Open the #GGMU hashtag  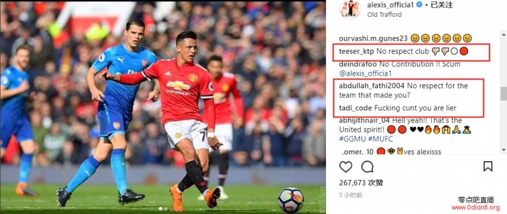tap(352, 138)
